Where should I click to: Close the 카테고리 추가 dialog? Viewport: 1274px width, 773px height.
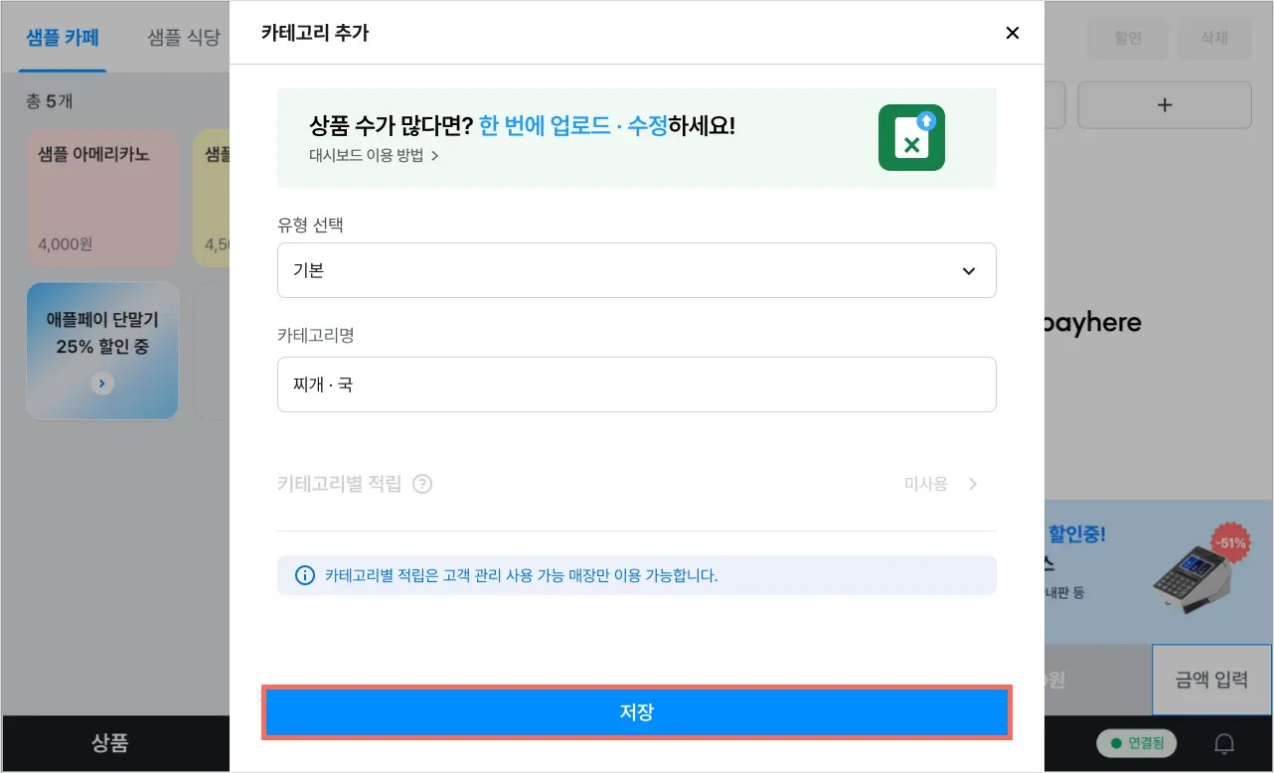coord(1013,33)
